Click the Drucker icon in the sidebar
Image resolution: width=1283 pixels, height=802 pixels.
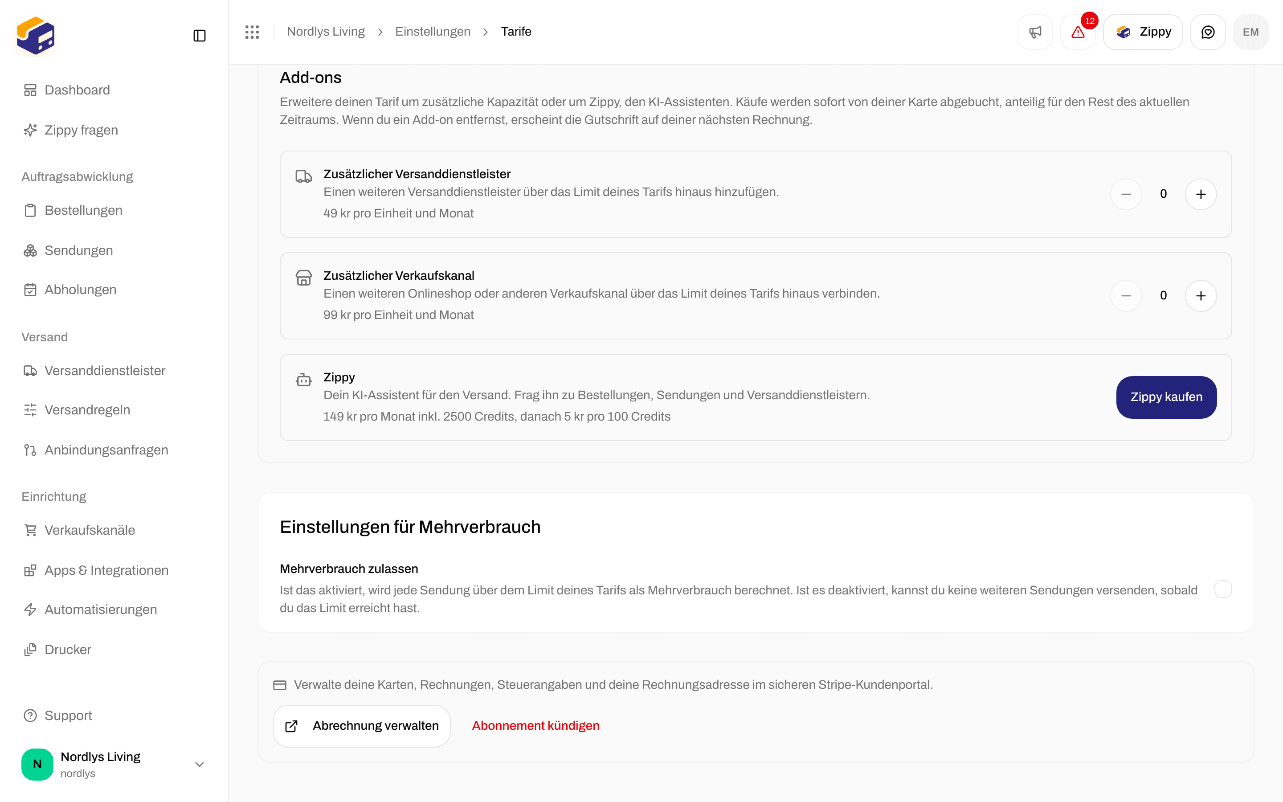[x=30, y=650]
